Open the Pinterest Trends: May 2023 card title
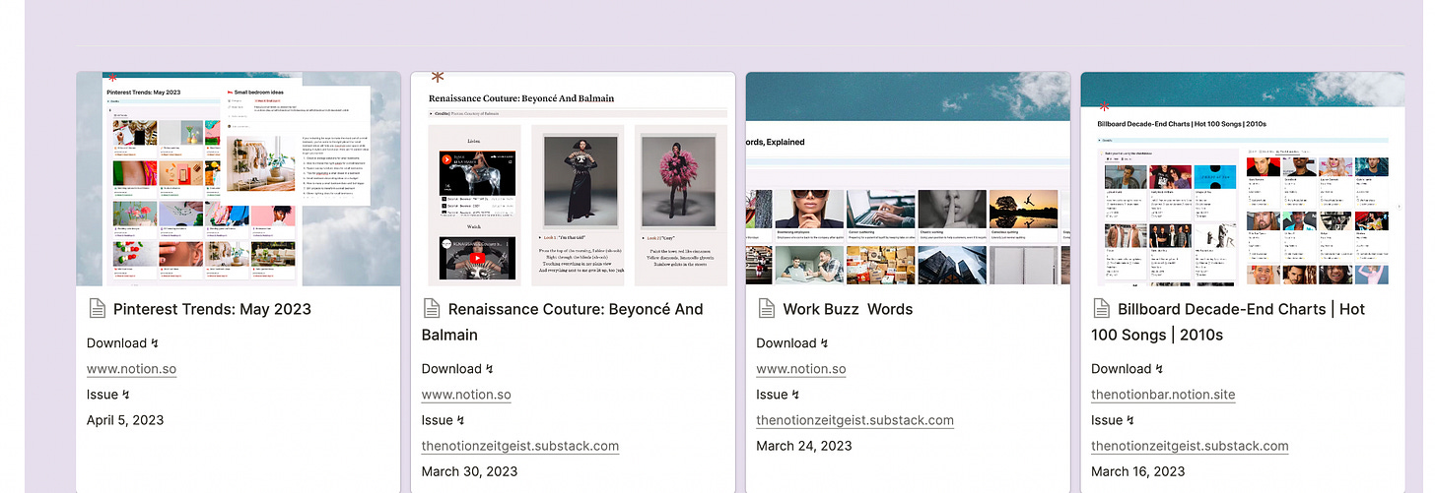1435x493 pixels. 212,309
